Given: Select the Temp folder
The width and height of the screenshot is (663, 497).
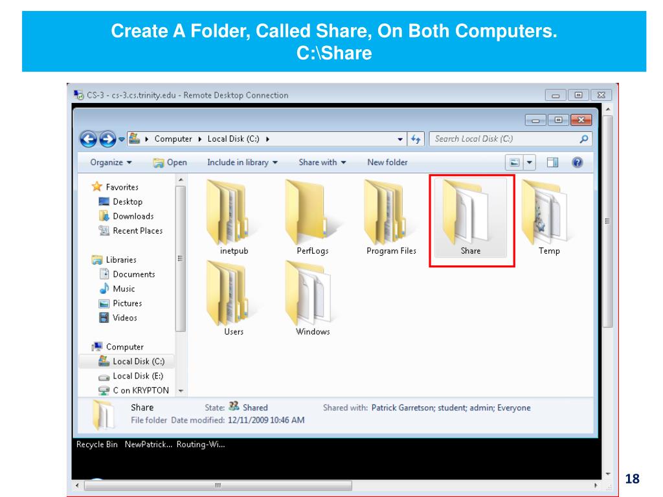Looking at the screenshot, I should (549, 217).
